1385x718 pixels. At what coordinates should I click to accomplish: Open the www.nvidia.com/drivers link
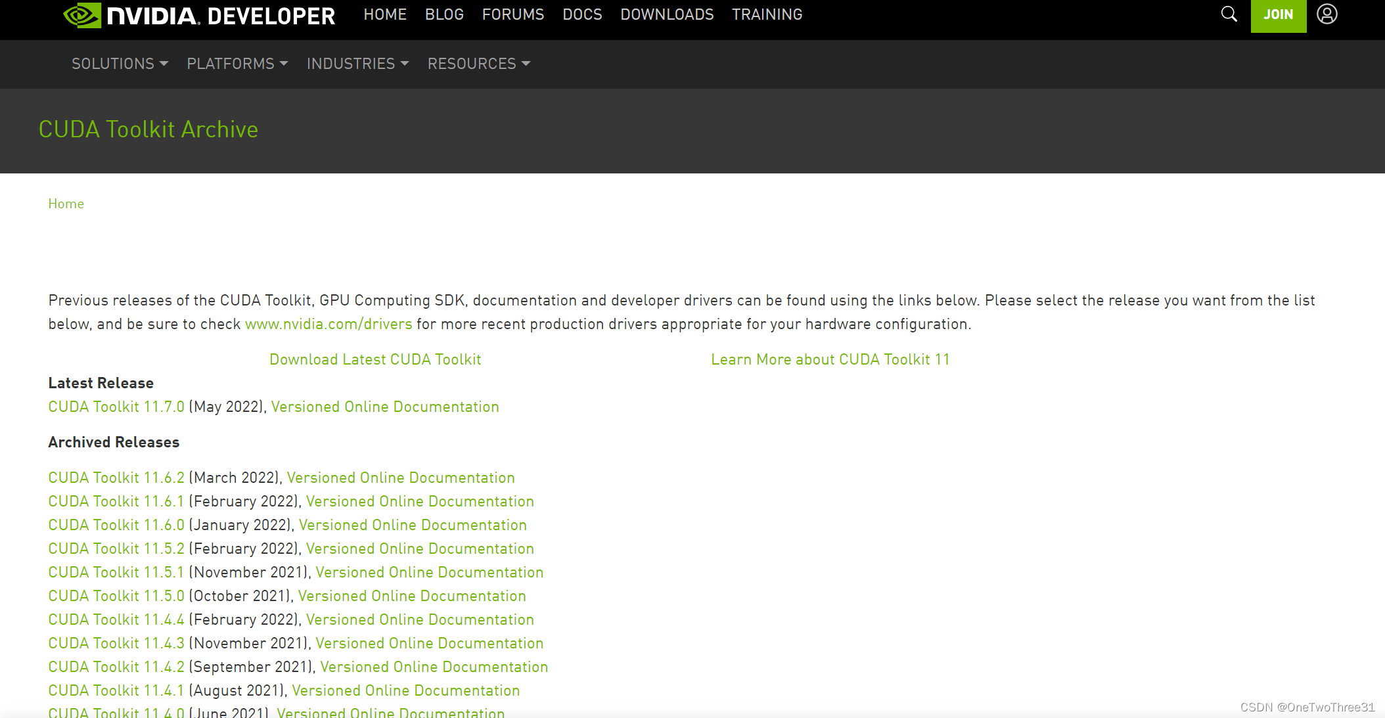tap(329, 324)
